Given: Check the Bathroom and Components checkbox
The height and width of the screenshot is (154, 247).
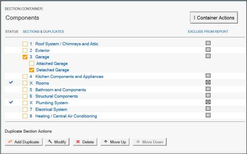Looking at the screenshot, I should pyautogui.click(x=25, y=90).
